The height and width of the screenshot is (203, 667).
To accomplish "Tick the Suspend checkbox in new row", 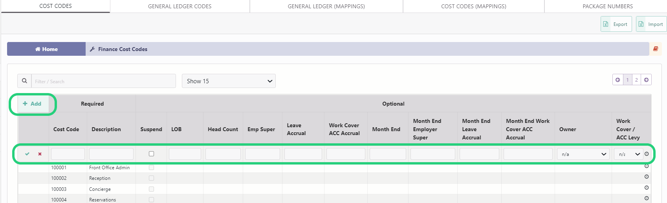I will point(151,154).
